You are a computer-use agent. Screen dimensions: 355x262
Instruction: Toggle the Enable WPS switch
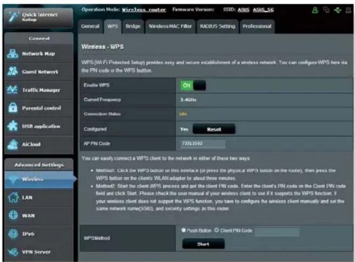tap(193, 85)
